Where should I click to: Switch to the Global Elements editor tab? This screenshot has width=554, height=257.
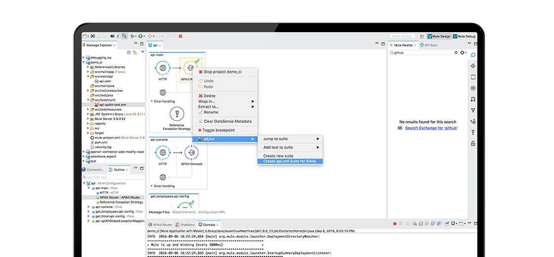tap(184, 212)
